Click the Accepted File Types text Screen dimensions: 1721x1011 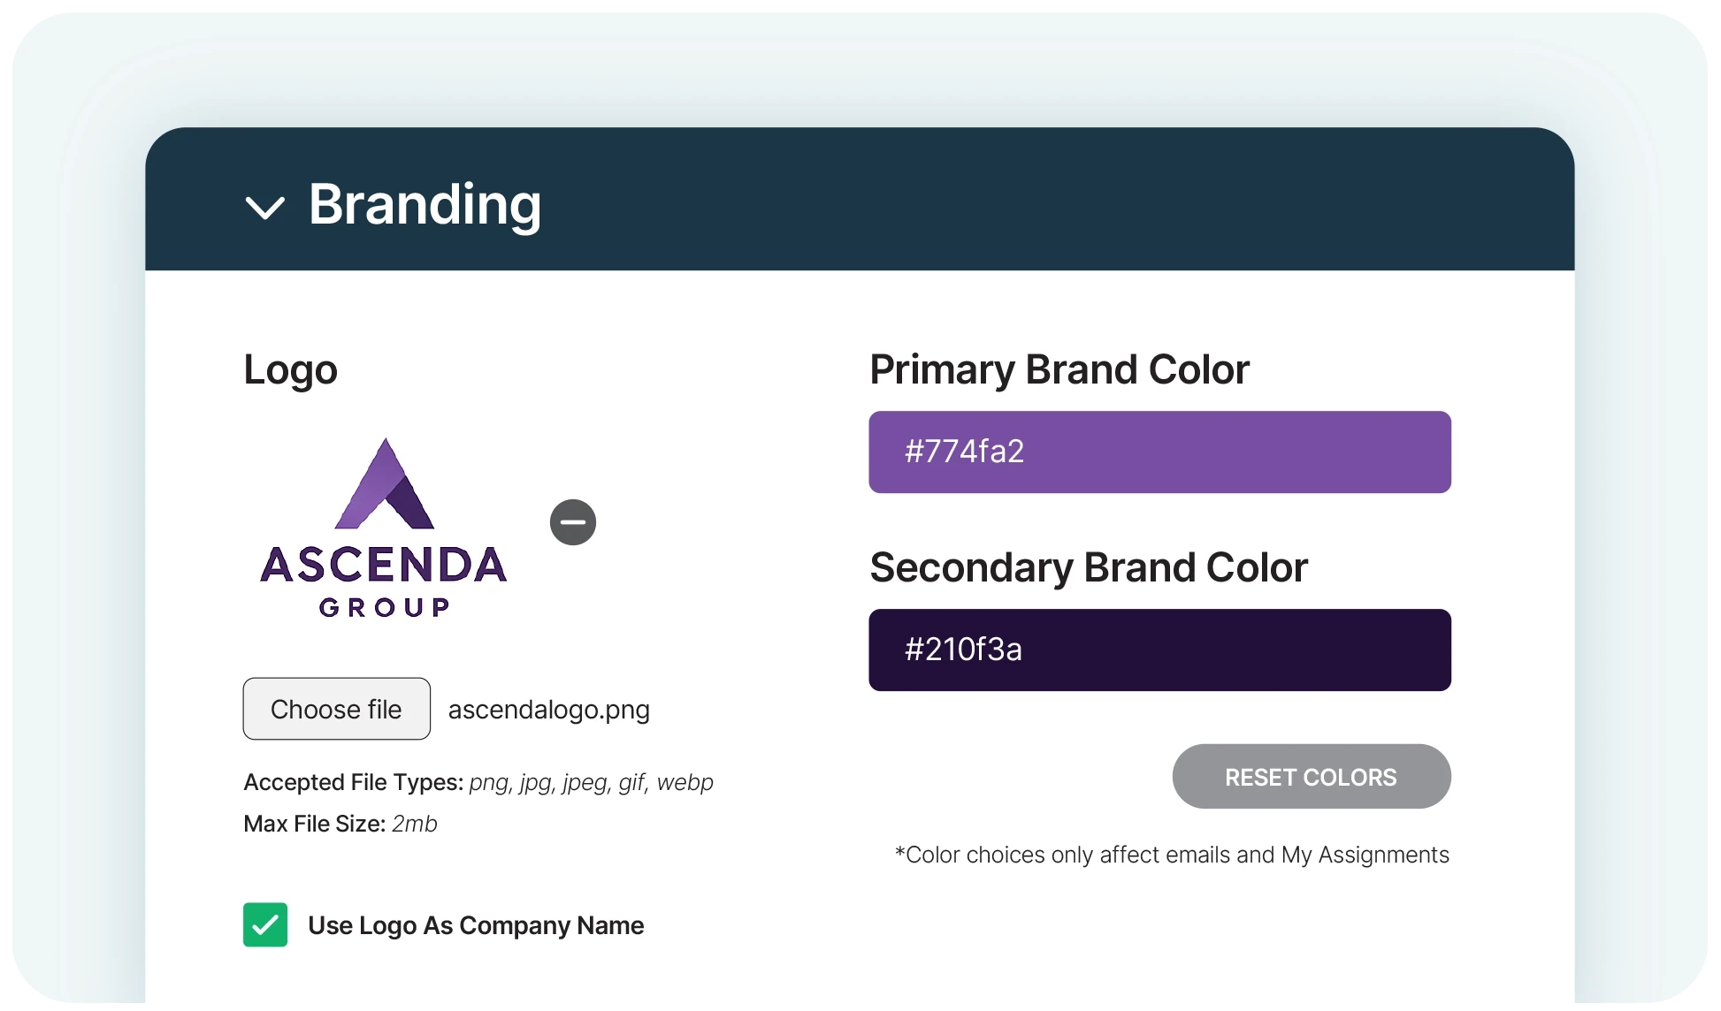coord(478,783)
